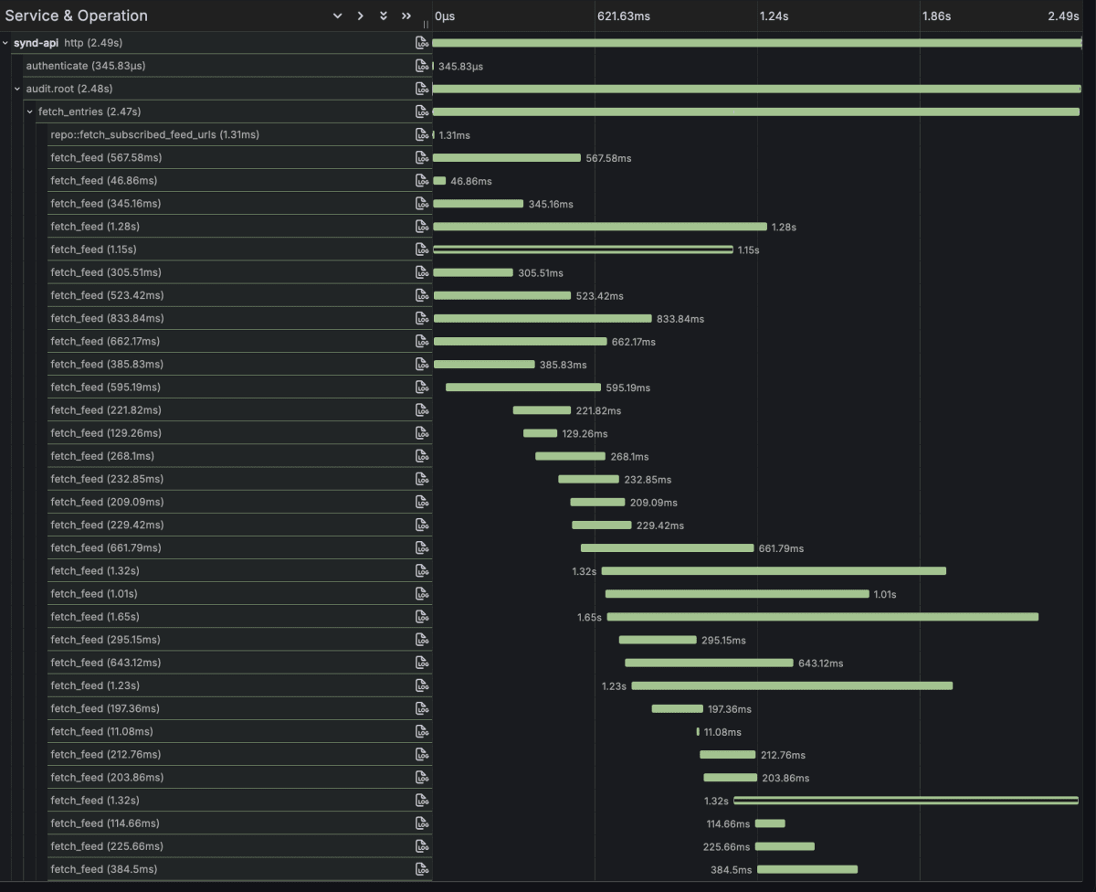Select the repo::fetch_subscribed_feed_urls (1.31ms) span name
The image size is (1096, 892).
pos(154,134)
